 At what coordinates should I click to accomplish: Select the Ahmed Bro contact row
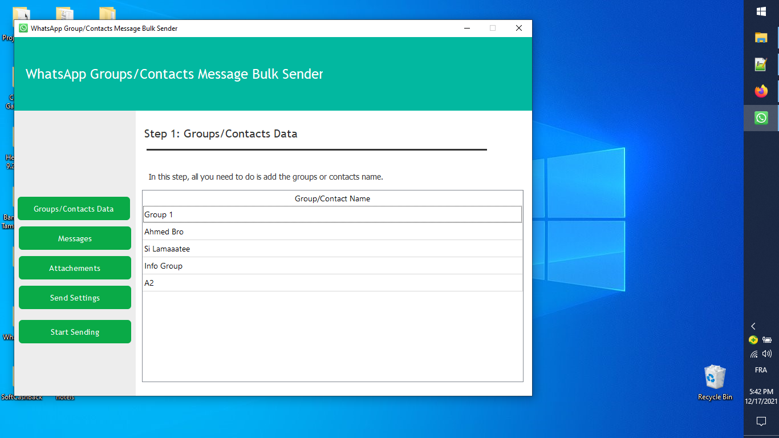(x=332, y=232)
